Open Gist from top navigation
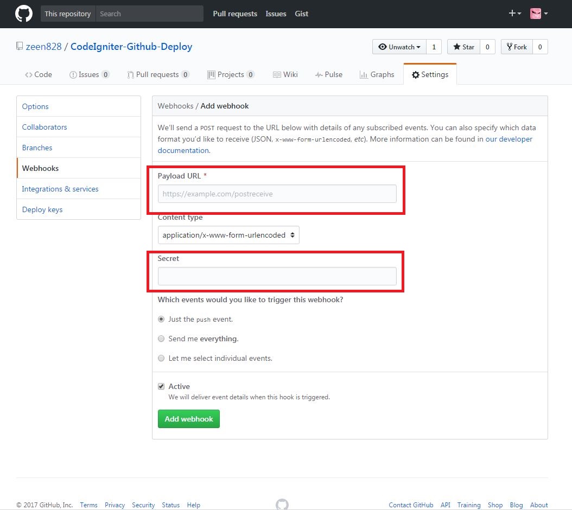 301,14
